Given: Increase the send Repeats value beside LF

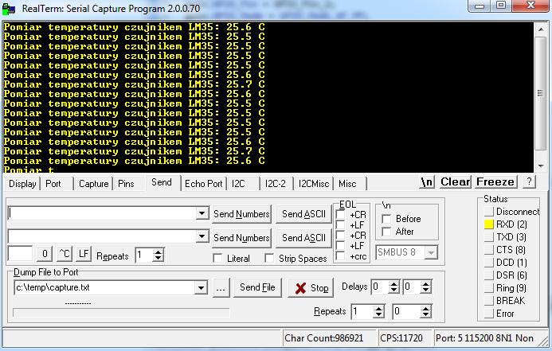Looking at the screenshot, I should tap(159, 252).
